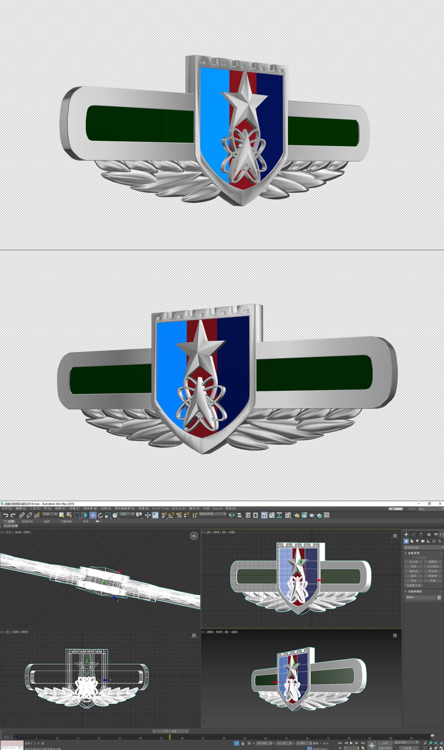Activate Select and Rotate tool
Image resolution: width=444 pixels, height=750 pixels.
101,515
